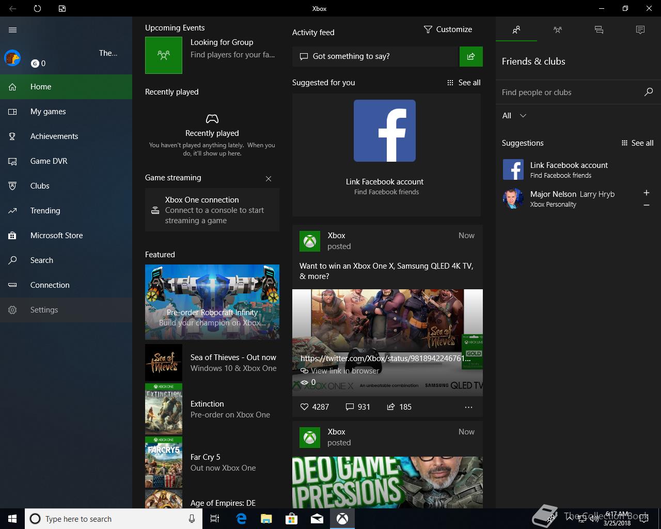Go to Home in sidebar
Screen dimensions: 661x529
[66, 87]
